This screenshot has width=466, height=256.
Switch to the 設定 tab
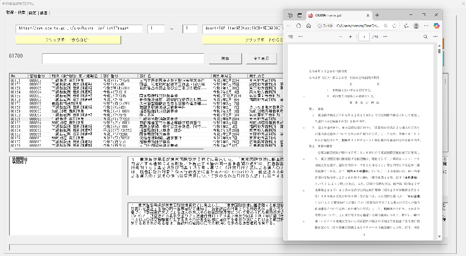click(33, 13)
